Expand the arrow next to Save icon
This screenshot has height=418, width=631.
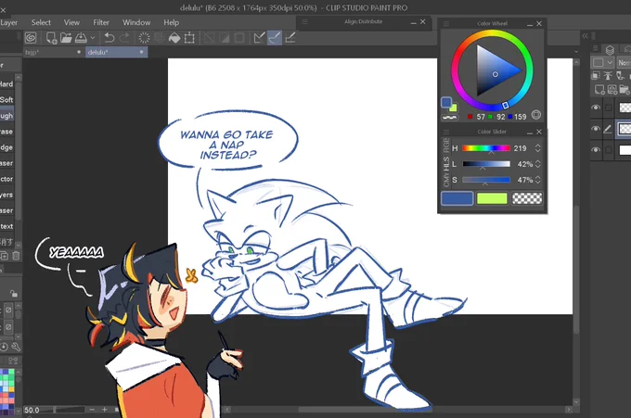point(93,38)
